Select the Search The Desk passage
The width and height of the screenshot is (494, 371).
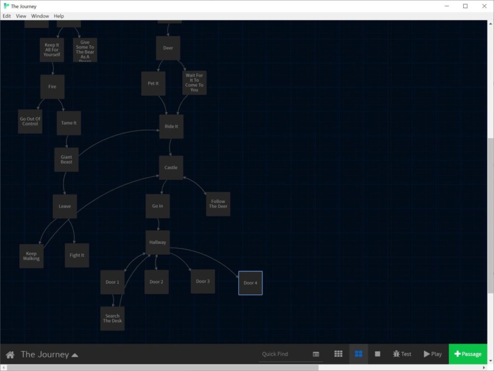(x=112, y=318)
